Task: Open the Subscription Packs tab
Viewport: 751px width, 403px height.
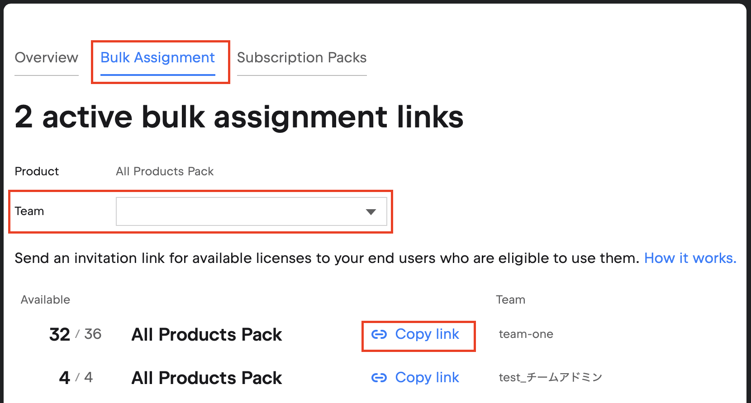Action: [x=301, y=58]
